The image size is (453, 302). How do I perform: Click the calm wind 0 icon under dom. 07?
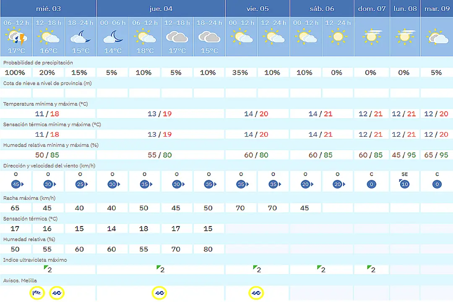[372, 184]
